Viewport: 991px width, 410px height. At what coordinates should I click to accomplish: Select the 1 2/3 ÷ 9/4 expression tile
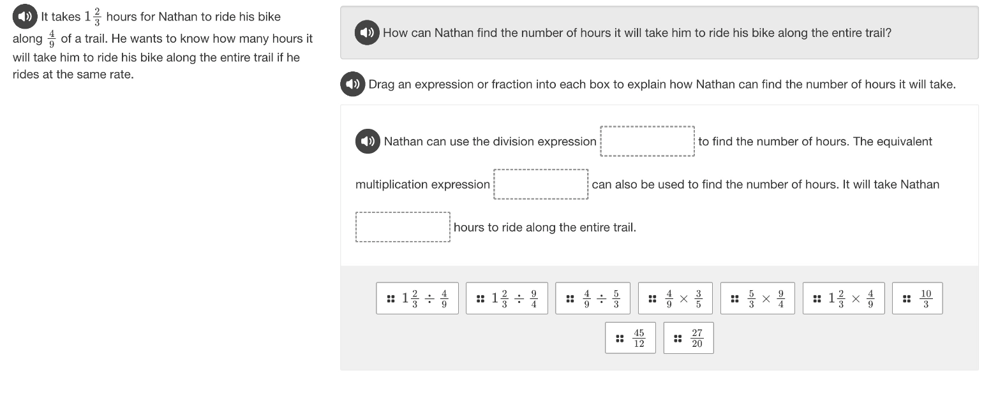click(507, 298)
